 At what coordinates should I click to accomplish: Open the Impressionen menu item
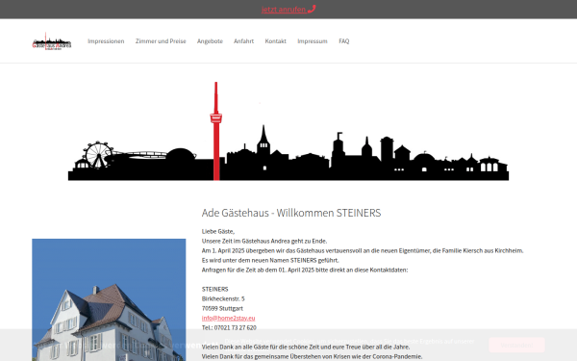point(106,41)
